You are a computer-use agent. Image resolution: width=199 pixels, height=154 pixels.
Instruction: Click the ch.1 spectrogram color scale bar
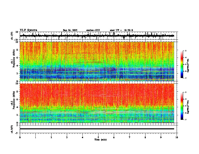point(182,64)
